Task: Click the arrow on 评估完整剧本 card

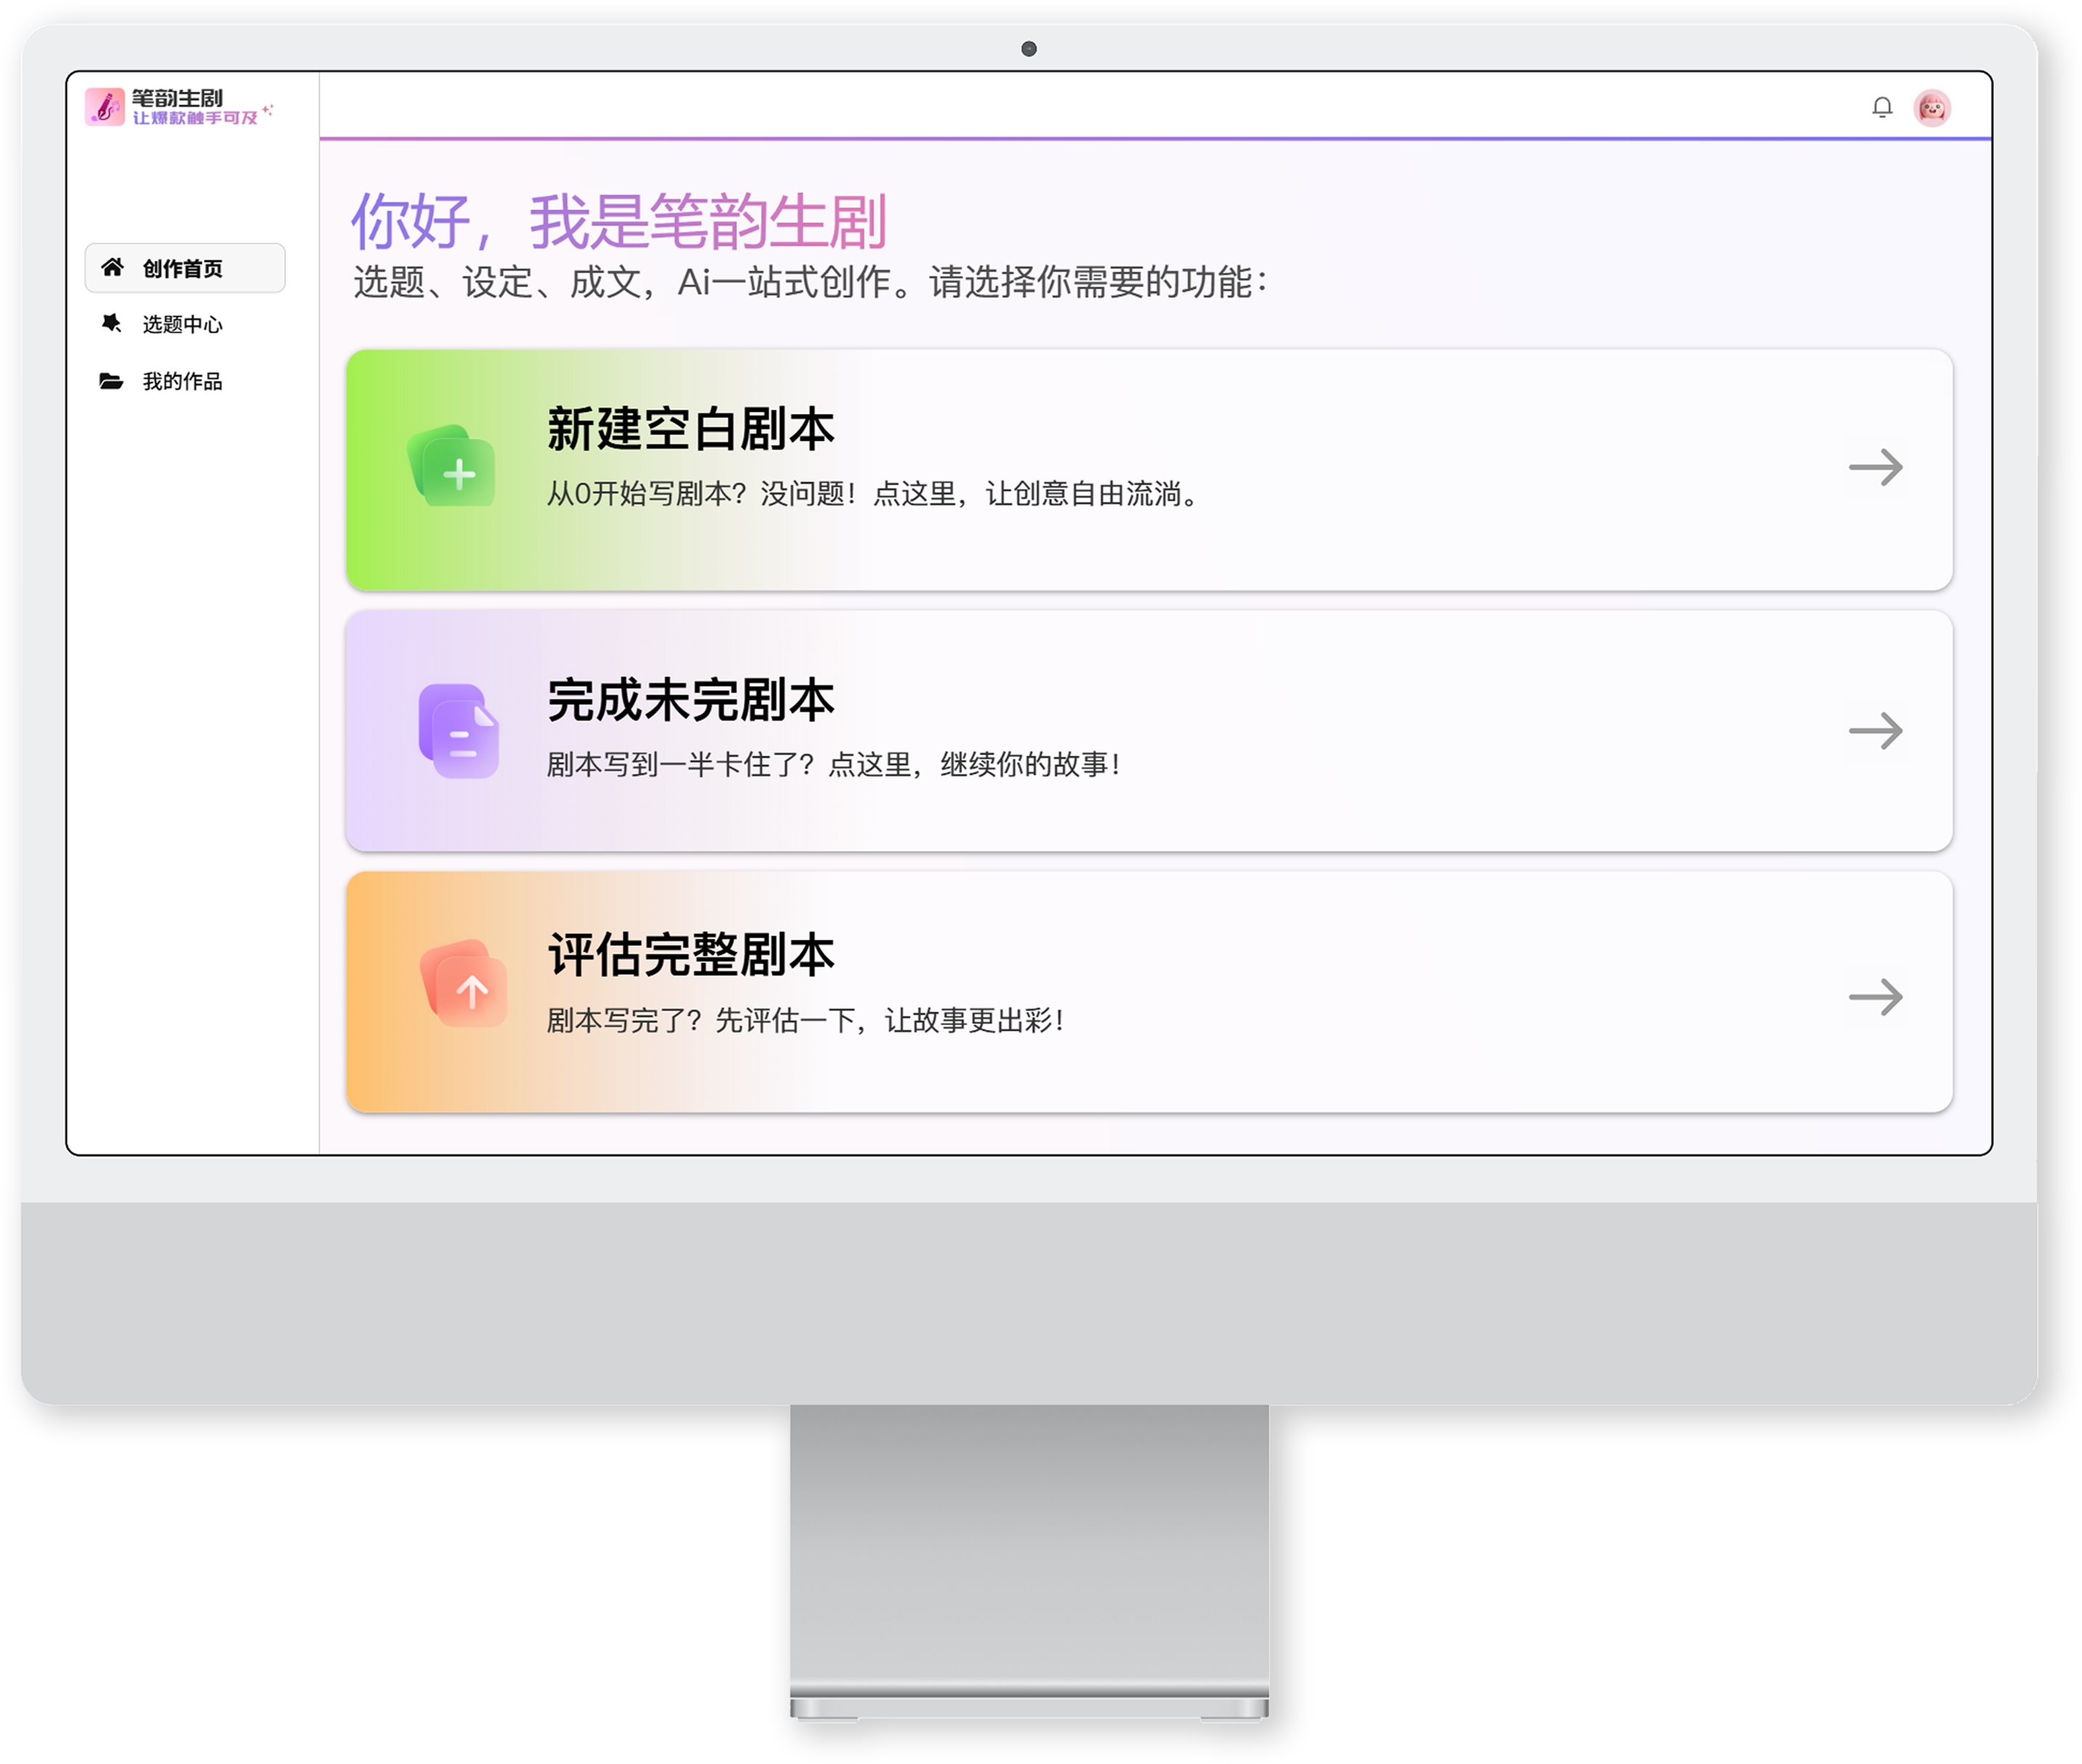Action: pos(1875,997)
